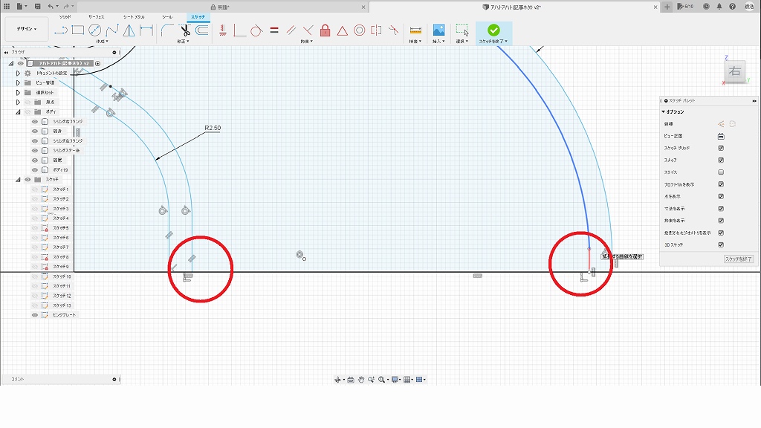Open the デザイン workspace dropdown
761x428 pixels.
pyautogui.click(x=27, y=29)
